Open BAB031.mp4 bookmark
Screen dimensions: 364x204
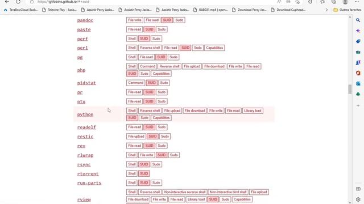(x=210, y=10)
